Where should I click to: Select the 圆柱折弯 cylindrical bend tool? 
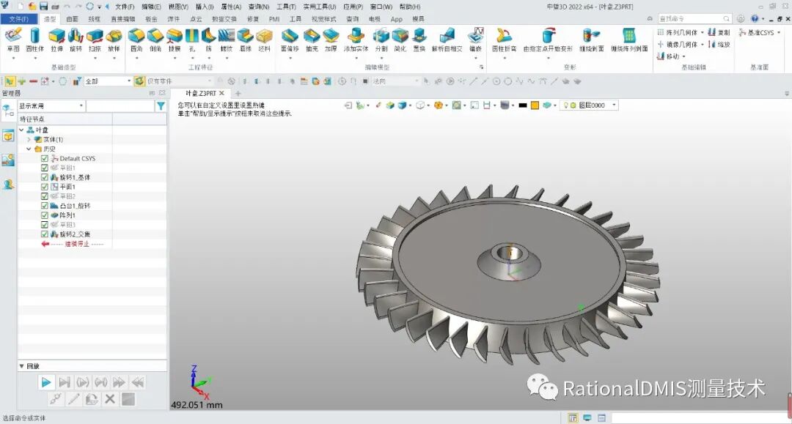click(x=504, y=40)
